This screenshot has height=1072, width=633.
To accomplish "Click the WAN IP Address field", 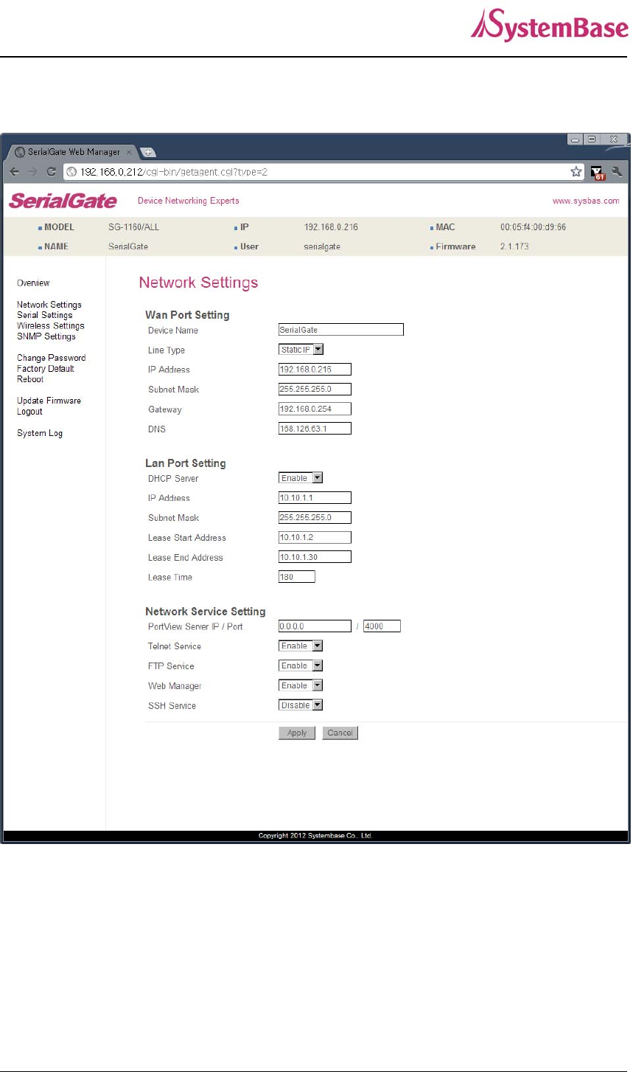I will pyautogui.click(x=315, y=370).
